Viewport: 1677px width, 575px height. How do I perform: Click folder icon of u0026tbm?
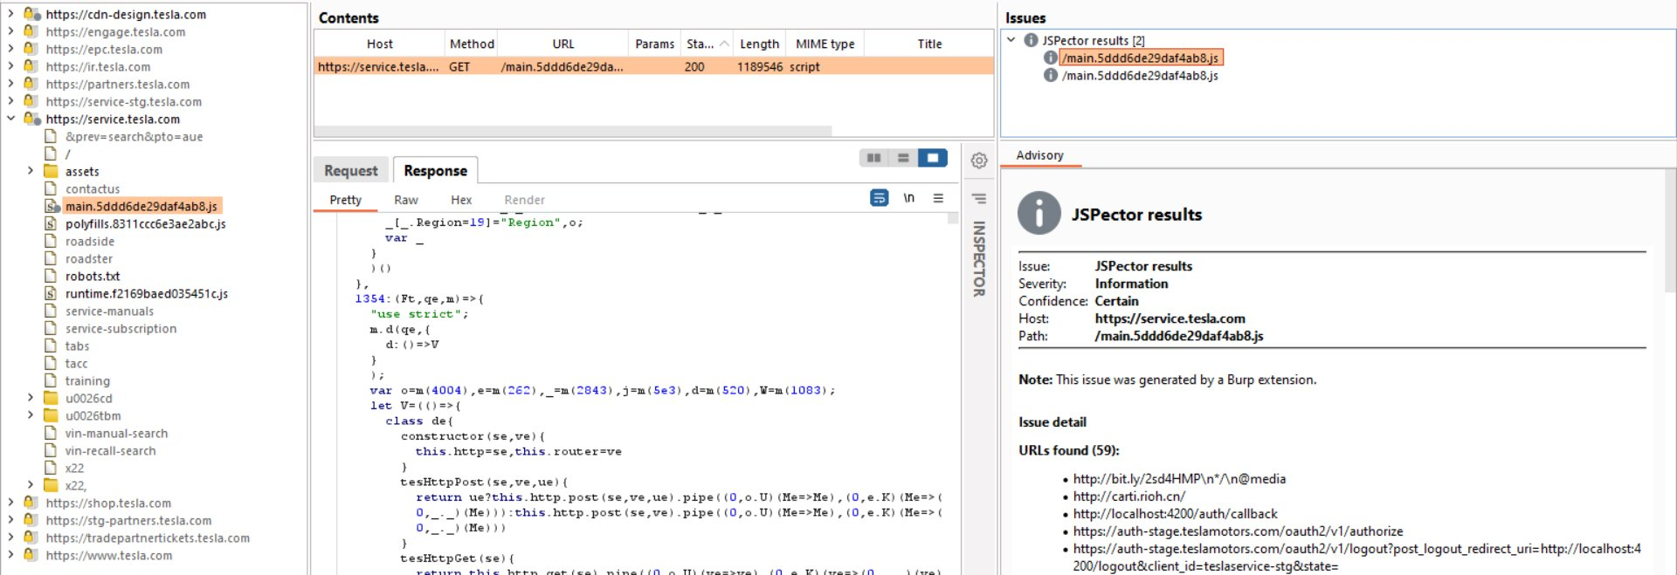[x=52, y=415]
